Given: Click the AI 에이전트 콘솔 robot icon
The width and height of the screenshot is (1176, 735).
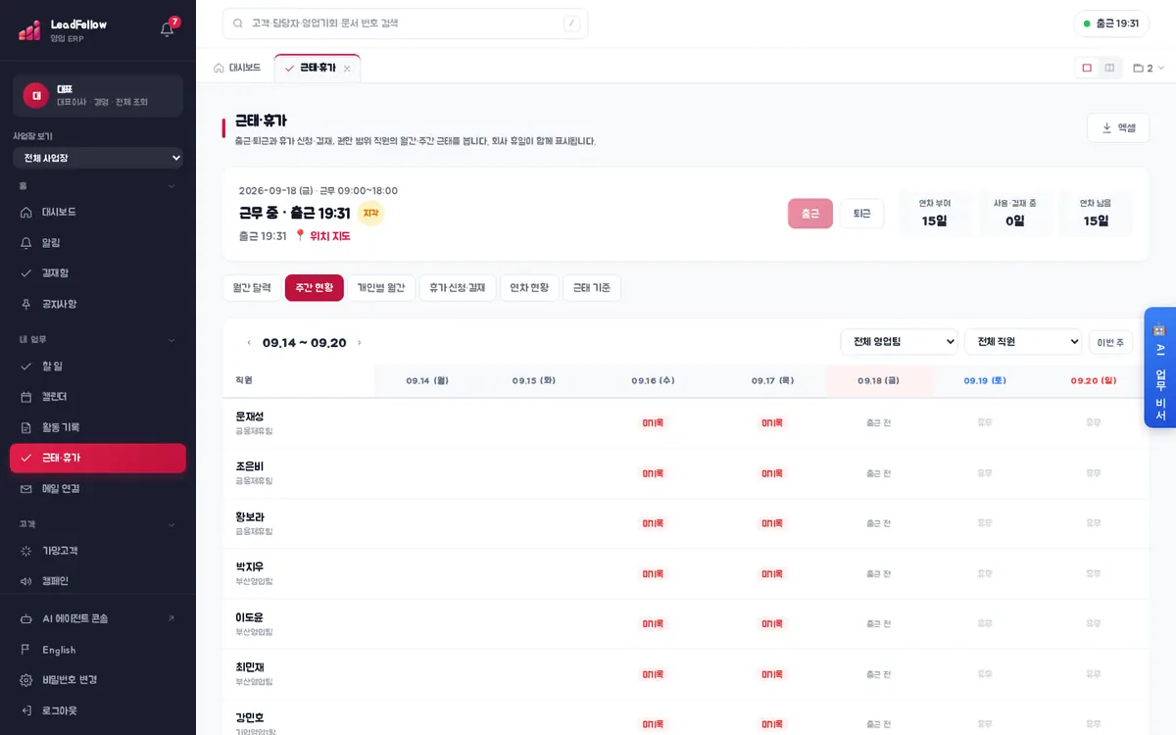Looking at the screenshot, I should tap(26, 618).
